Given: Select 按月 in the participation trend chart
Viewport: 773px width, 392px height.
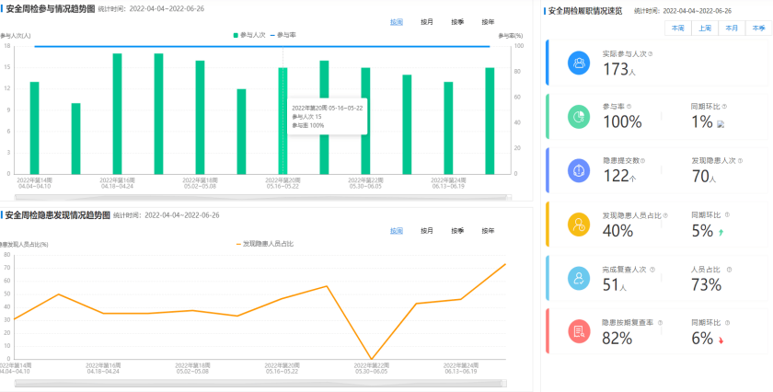Looking at the screenshot, I should [427, 22].
